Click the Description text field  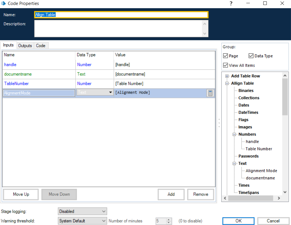tap(118, 29)
